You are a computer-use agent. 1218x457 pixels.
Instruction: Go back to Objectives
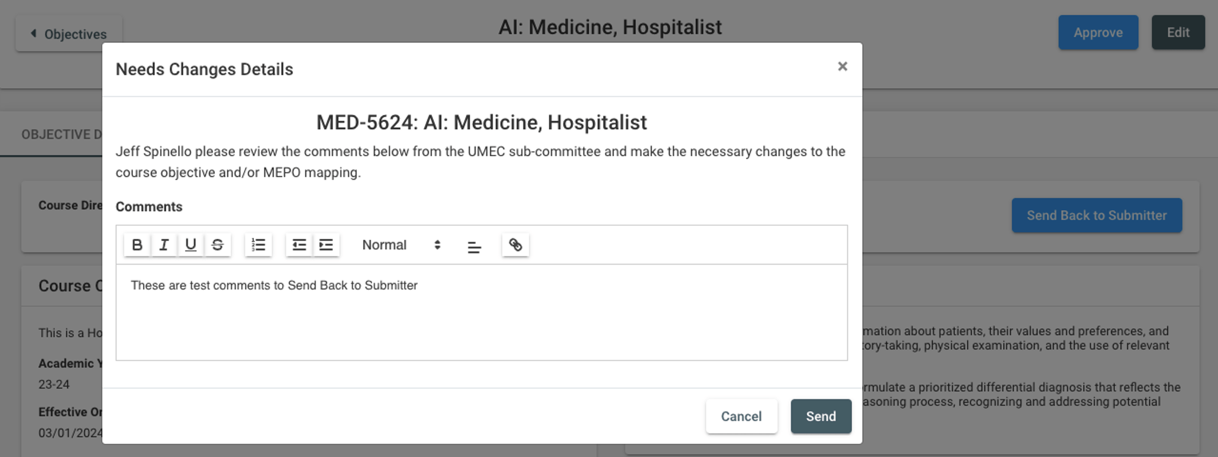pos(69,34)
